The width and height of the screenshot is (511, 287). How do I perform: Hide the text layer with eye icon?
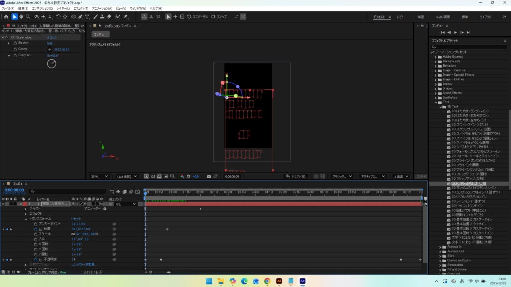[x=3, y=204]
